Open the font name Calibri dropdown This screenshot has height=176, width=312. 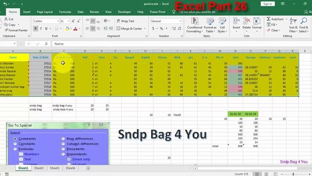coord(58,21)
